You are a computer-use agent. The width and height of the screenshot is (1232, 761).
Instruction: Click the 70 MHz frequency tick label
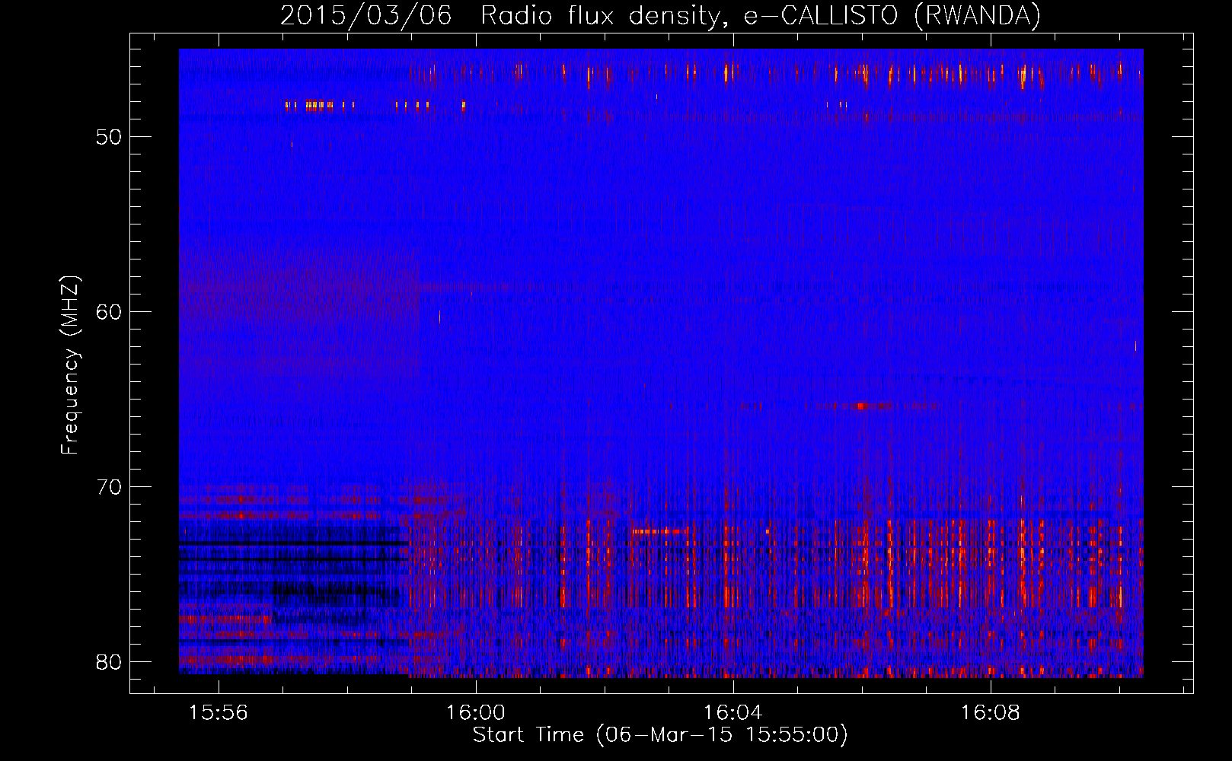tap(108, 488)
